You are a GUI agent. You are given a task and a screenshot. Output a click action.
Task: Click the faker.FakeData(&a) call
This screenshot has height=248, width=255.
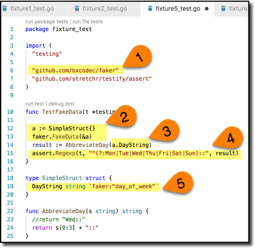(x=62, y=136)
